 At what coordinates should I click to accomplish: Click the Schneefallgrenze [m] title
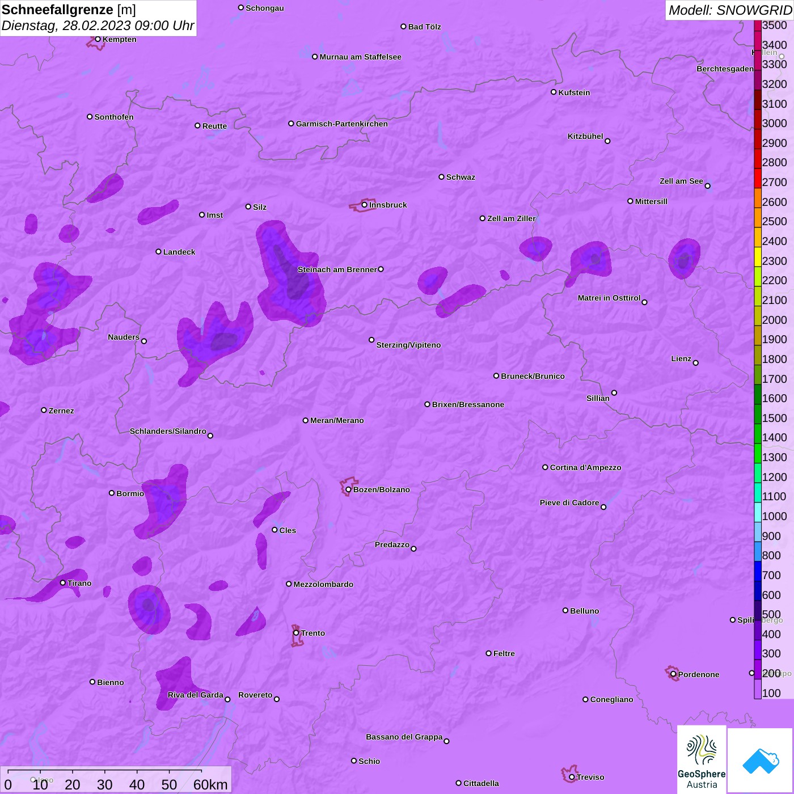pyautogui.click(x=69, y=10)
